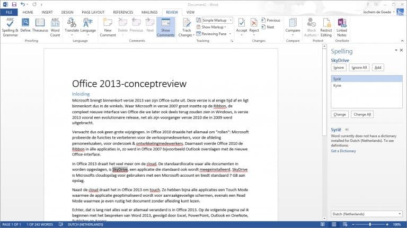
Task: Delete the selected comment
Action: [123, 27]
